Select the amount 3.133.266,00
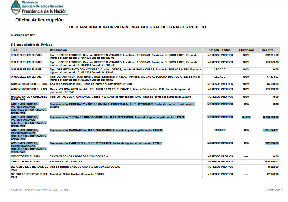Viewport: 288px width, 202px height. click(271, 117)
